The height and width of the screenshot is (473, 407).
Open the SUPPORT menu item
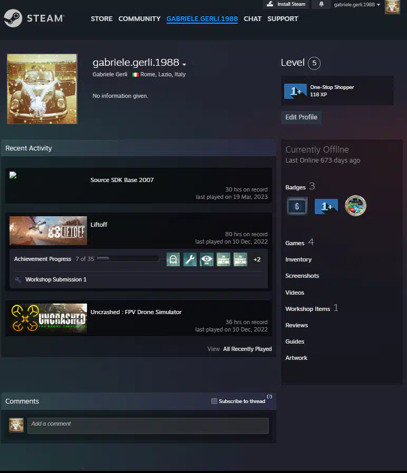pyautogui.click(x=283, y=19)
